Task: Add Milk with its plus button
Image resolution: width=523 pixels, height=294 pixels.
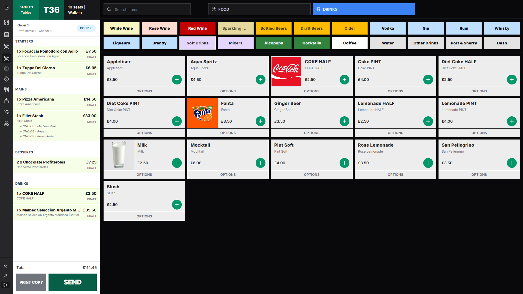Action: [177, 163]
